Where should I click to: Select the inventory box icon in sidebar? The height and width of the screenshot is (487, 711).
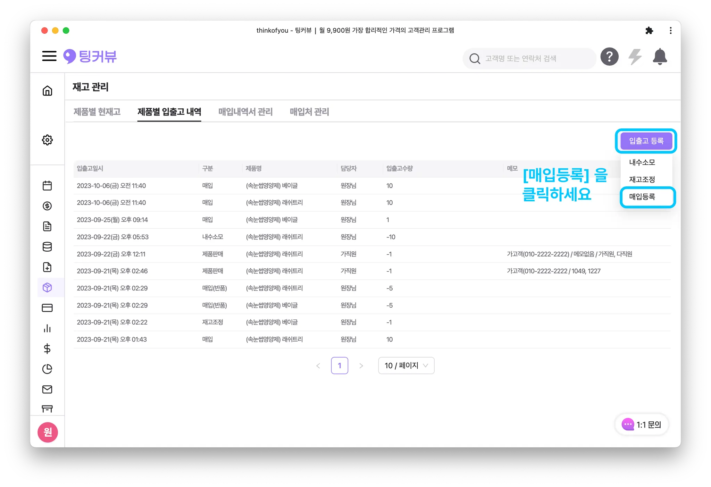click(47, 287)
